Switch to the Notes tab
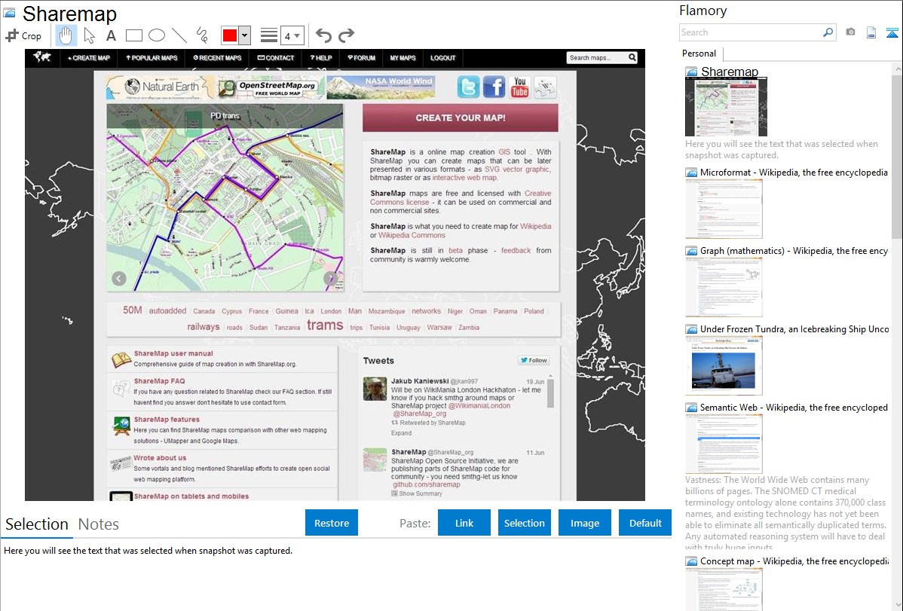The image size is (903, 611). click(x=98, y=524)
